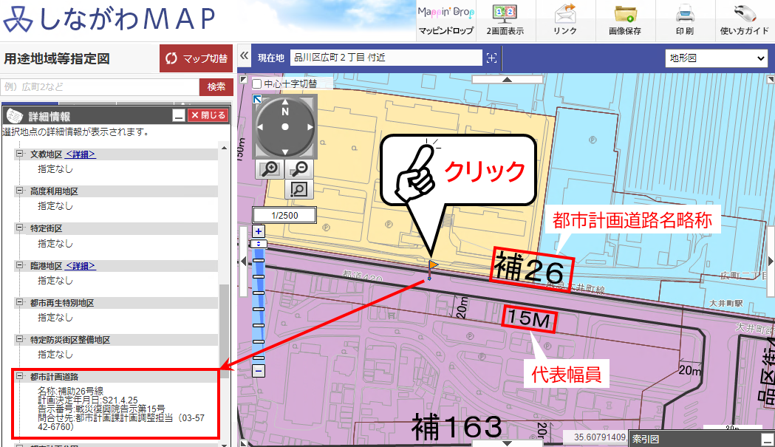Open 詳細 link next to 臨港地区
This screenshot has width=775, height=447.
(x=81, y=266)
